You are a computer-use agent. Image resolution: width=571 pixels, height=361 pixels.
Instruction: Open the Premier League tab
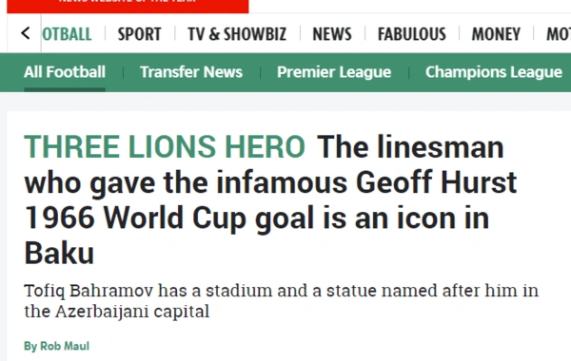click(x=334, y=72)
